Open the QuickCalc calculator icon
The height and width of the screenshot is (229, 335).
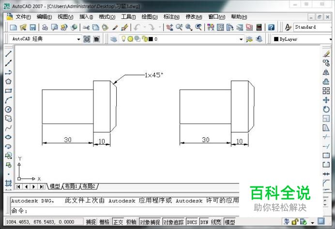pyautogui.click(x=259, y=27)
